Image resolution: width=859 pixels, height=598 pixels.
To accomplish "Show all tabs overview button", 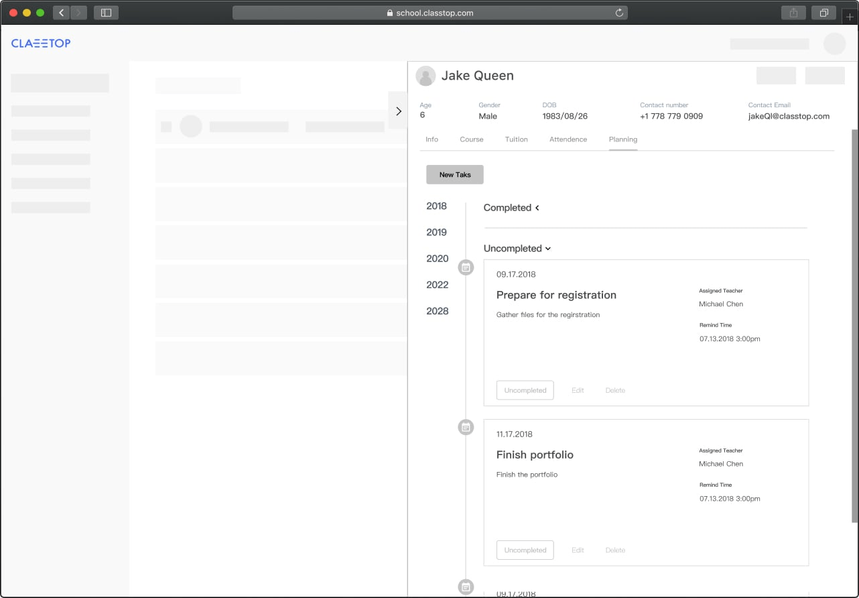I will (823, 13).
